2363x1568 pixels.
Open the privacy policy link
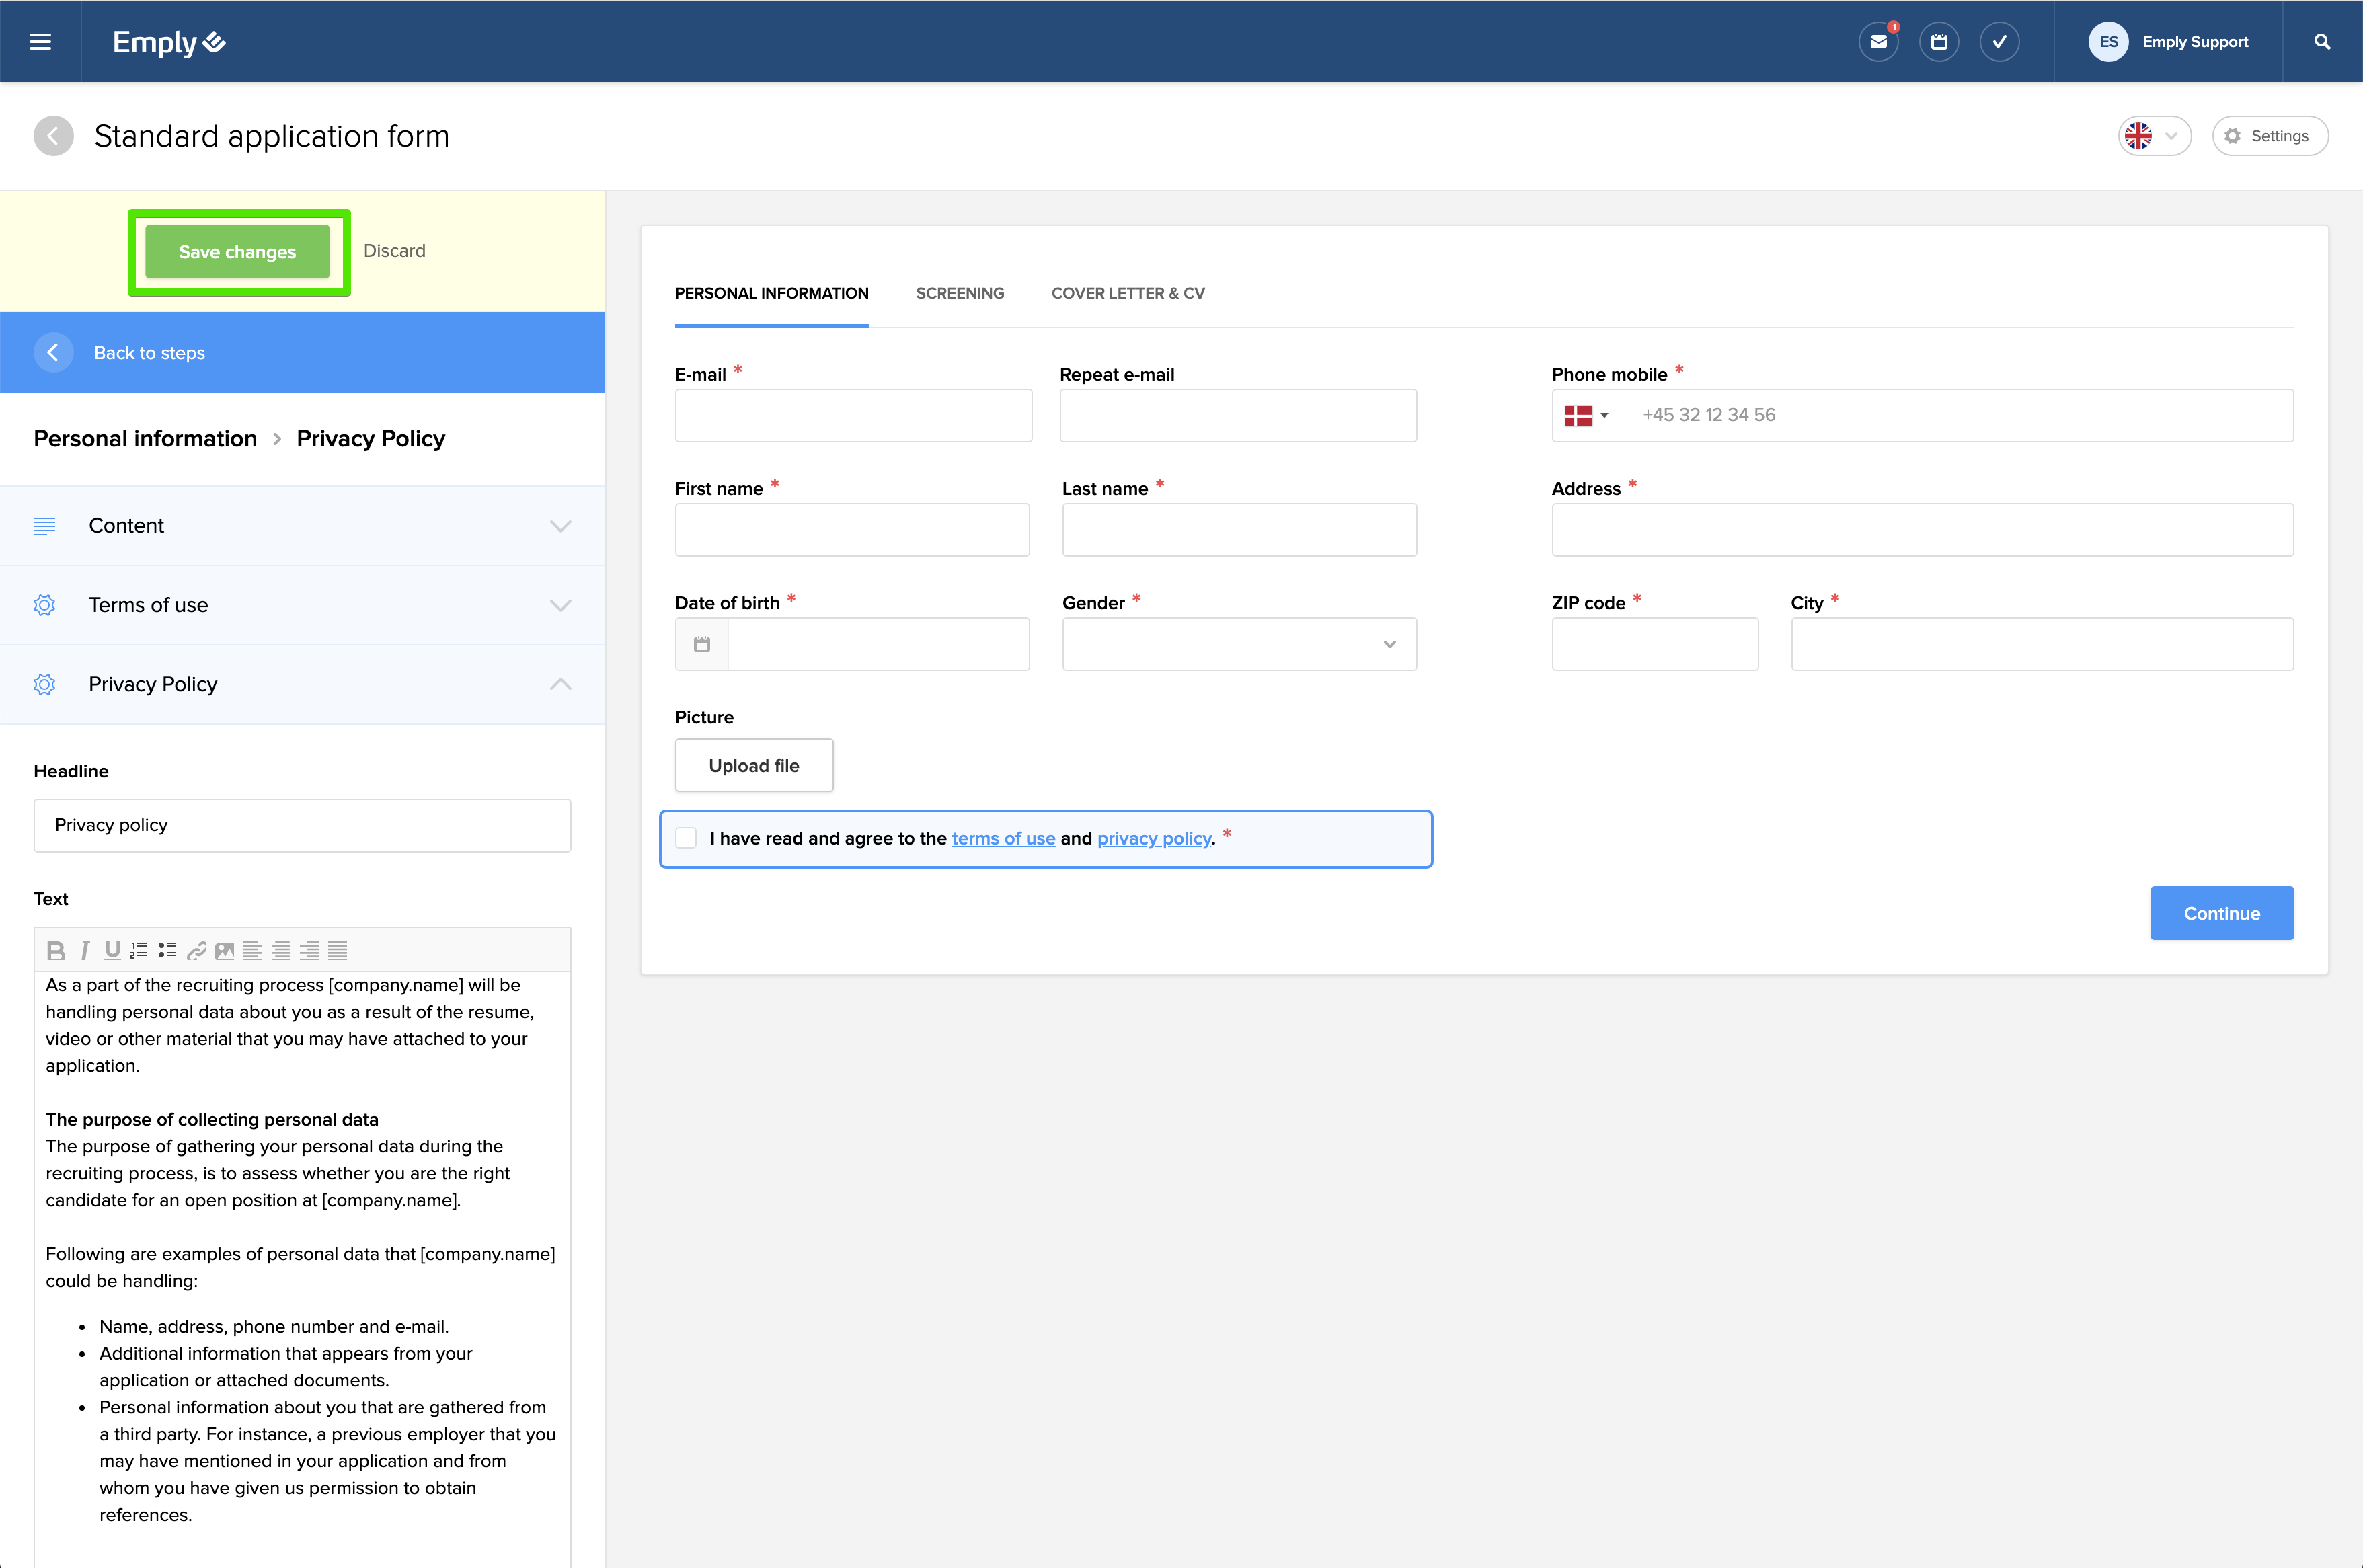coord(1153,839)
